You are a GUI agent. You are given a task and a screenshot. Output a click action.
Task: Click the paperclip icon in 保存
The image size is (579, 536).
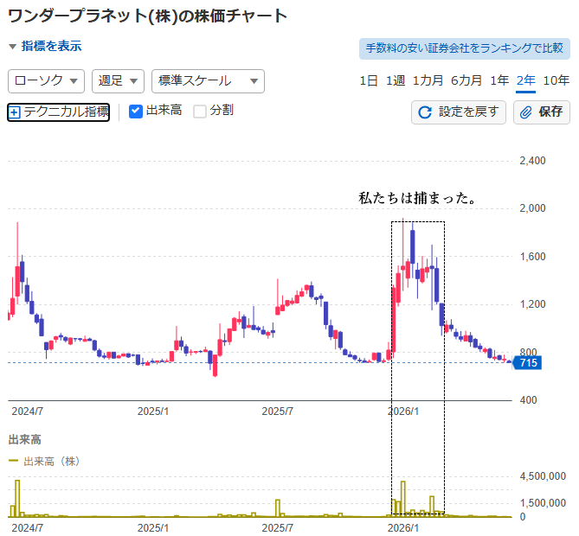pyautogui.click(x=526, y=112)
